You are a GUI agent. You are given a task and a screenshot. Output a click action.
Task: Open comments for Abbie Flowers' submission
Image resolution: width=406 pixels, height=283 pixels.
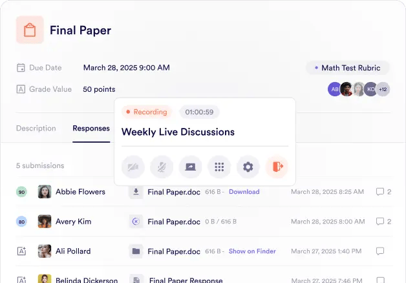click(x=380, y=192)
